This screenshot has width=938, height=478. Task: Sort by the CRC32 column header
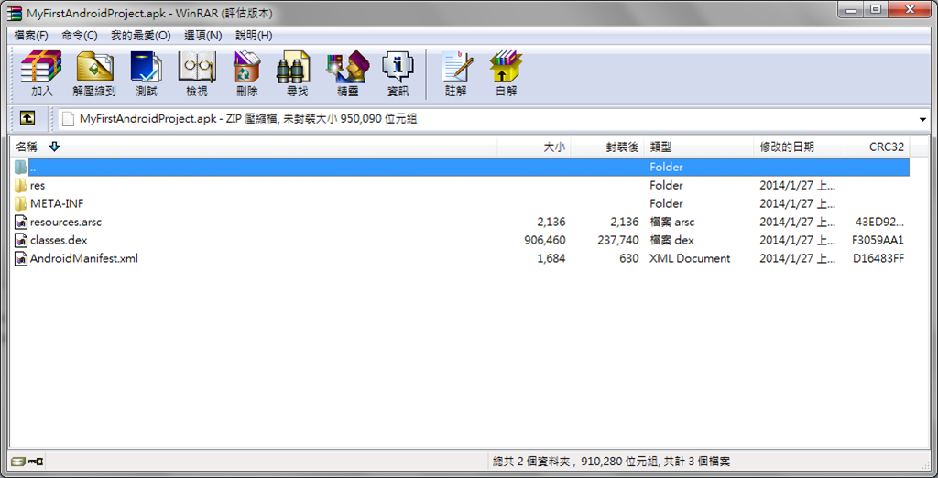coord(877,147)
